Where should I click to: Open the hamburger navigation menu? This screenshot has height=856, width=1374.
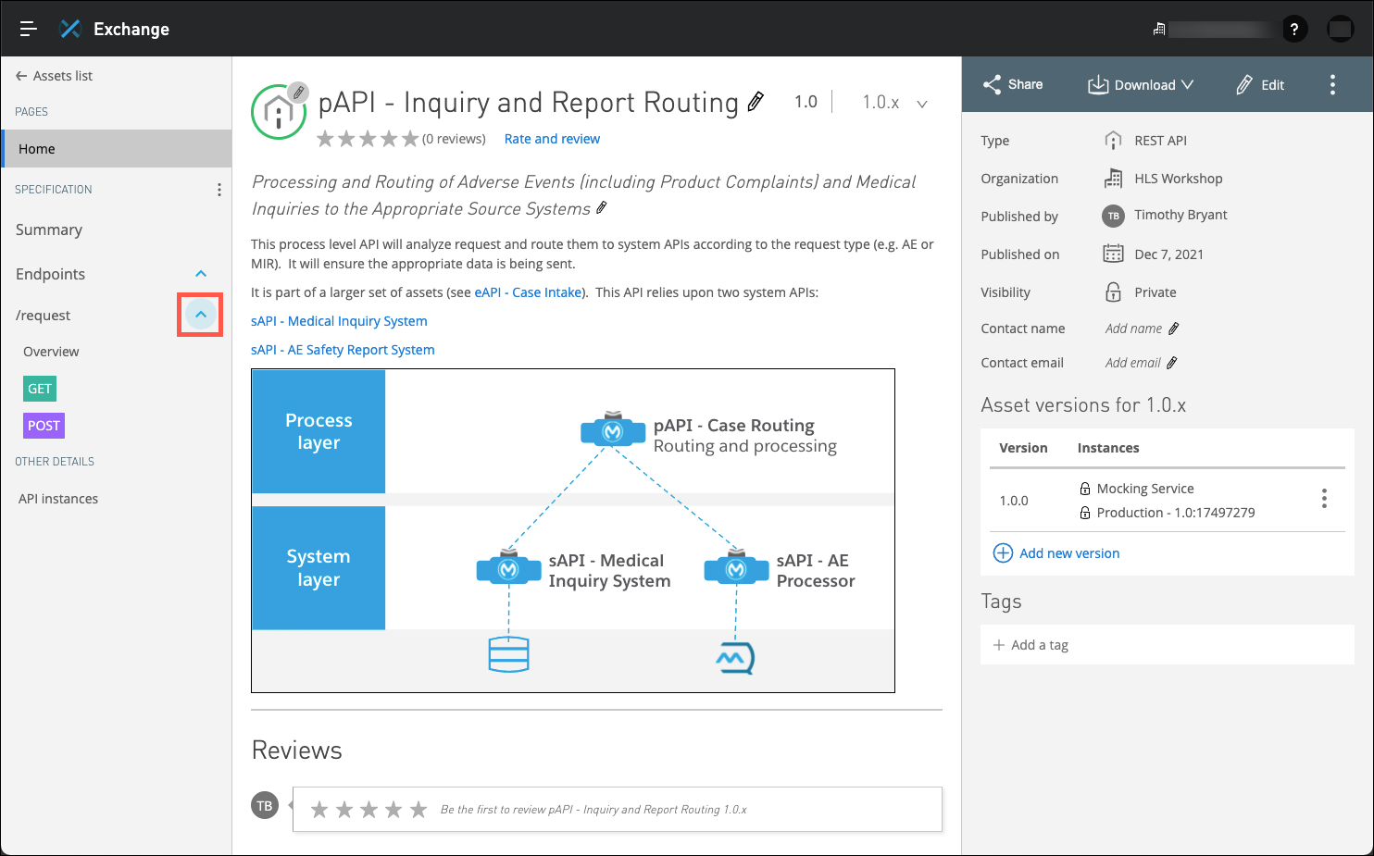pyautogui.click(x=28, y=29)
